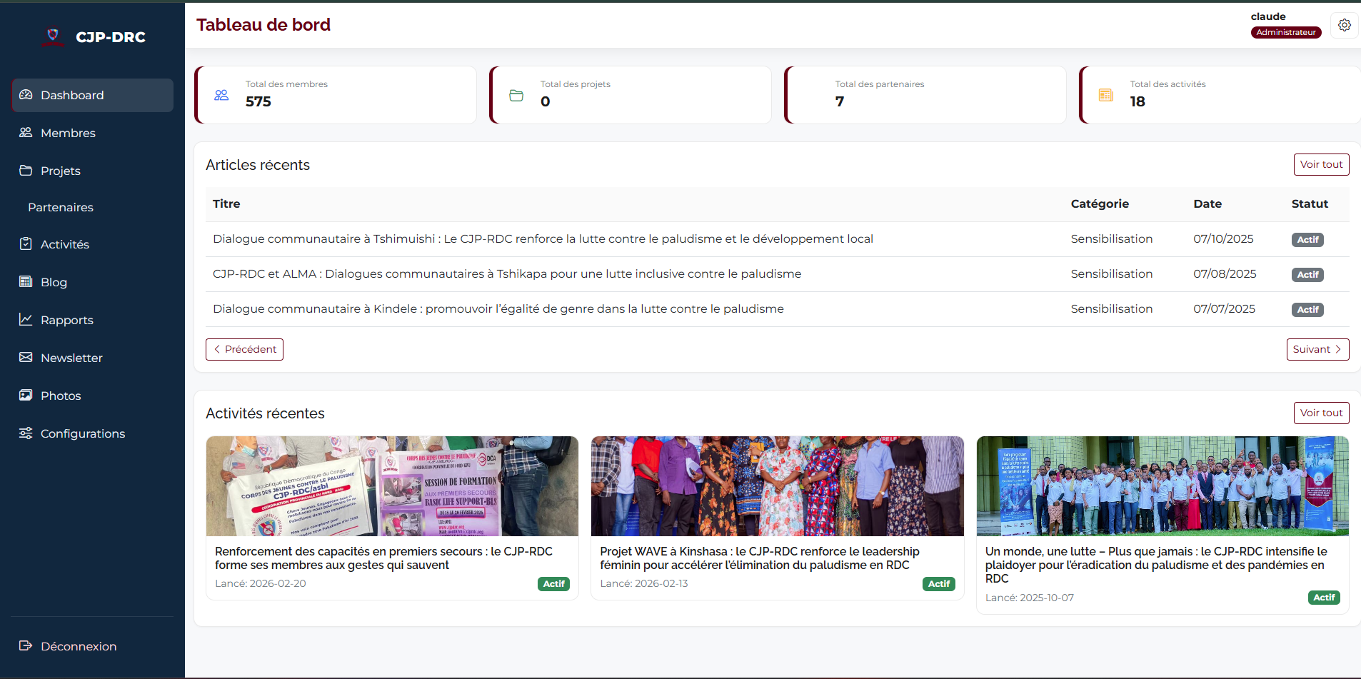Click the date 07/07/2025
This screenshot has height=679, width=1361.
[1224, 308]
